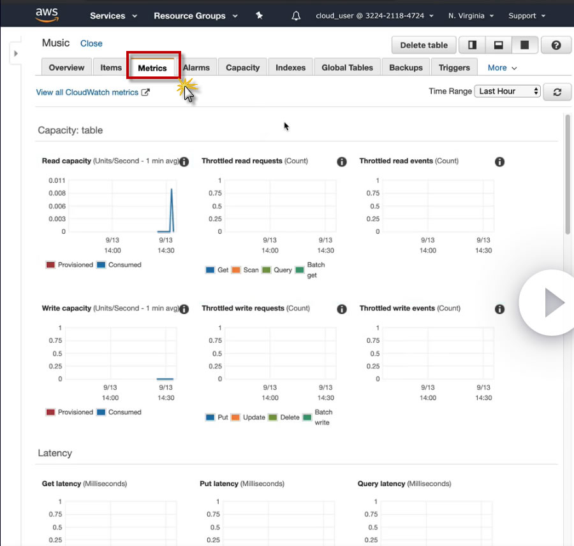
Task: Click the Close link next to Music
Action: [x=91, y=43]
